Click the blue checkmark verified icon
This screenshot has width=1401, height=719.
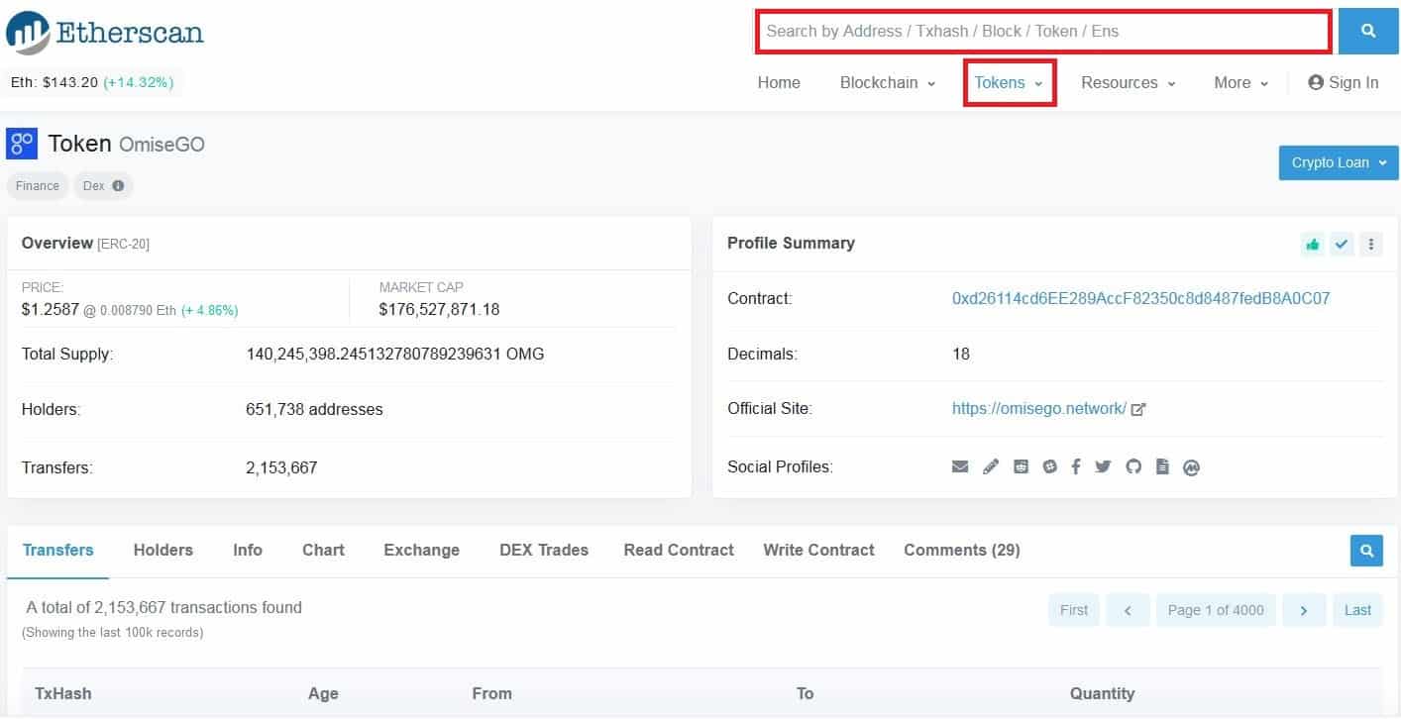[1342, 244]
